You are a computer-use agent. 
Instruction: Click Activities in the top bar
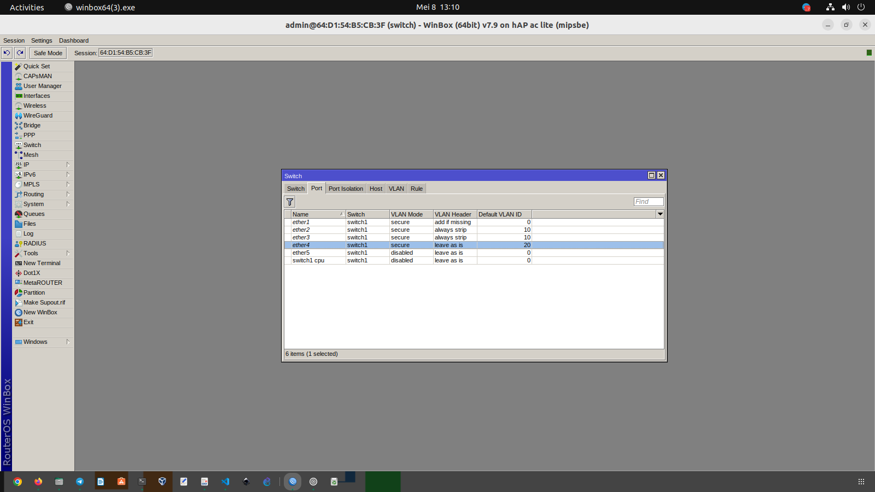pos(27,7)
